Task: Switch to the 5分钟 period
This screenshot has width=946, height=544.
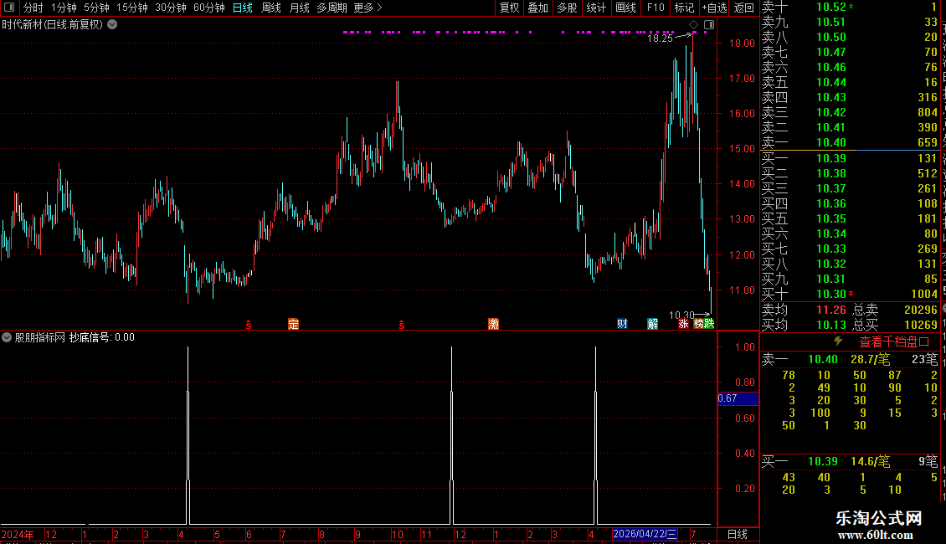Action: click(96, 8)
